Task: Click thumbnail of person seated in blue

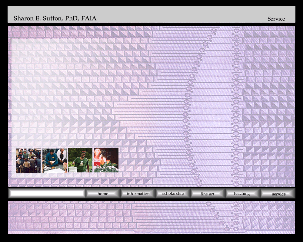Action: [55, 161]
